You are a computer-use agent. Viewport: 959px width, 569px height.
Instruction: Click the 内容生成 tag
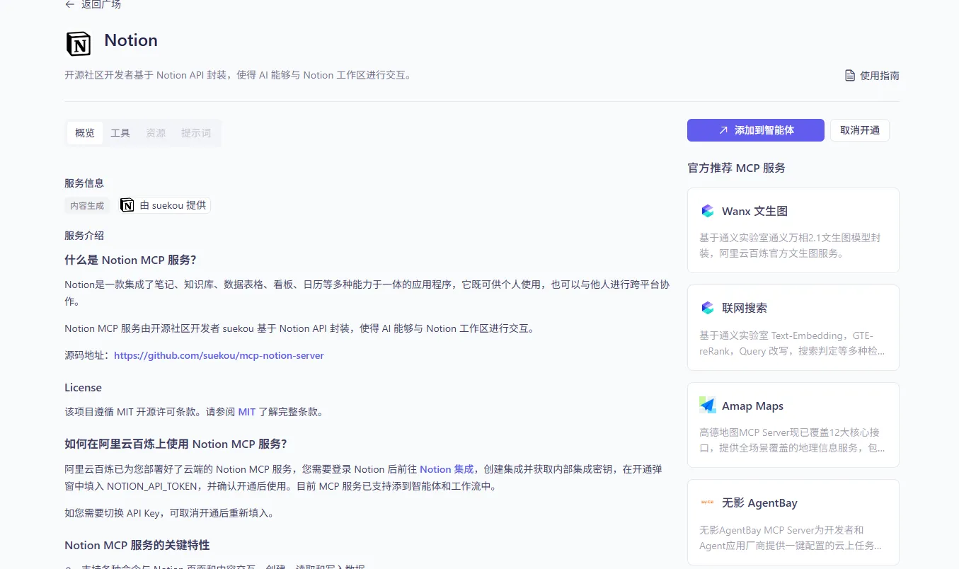click(x=87, y=205)
